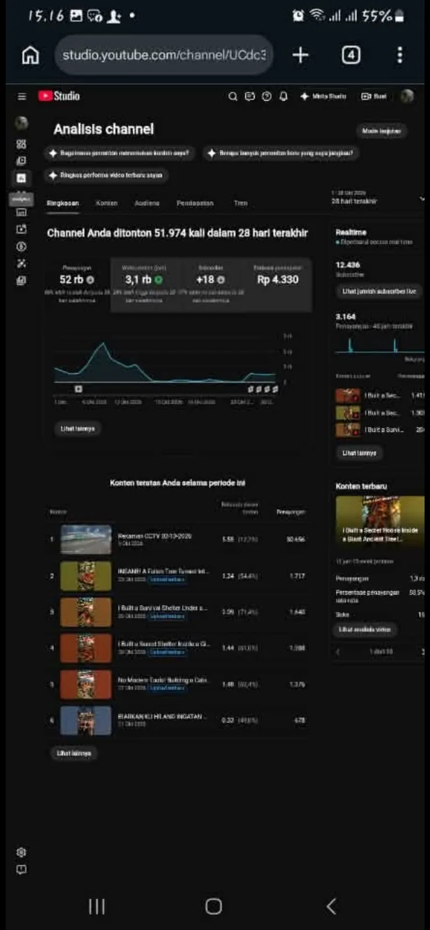Image resolution: width=430 pixels, height=930 pixels.
Task: Open Content via sidebar video icon
Action: tap(21, 161)
